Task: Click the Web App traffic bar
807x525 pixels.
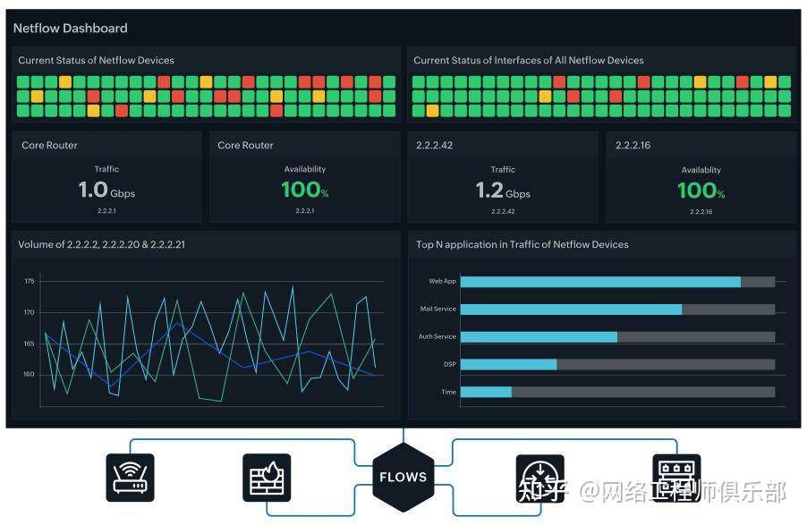Action: pos(617,282)
